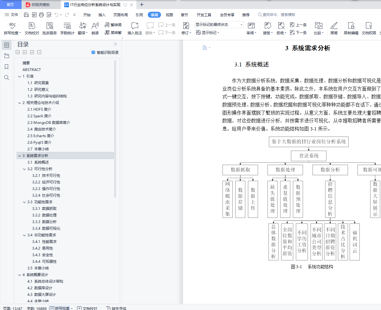This screenshot has width=381, height=310.
Task: Click missing fonts (缺失字体) in status bar
Action: coord(116,308)
